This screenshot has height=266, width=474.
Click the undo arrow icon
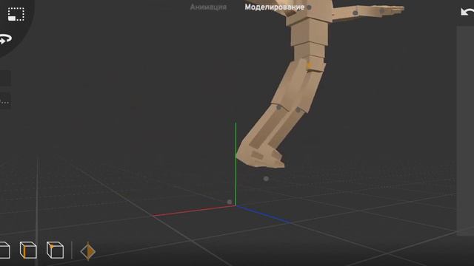pyautogui.click(x=467, y=12)
